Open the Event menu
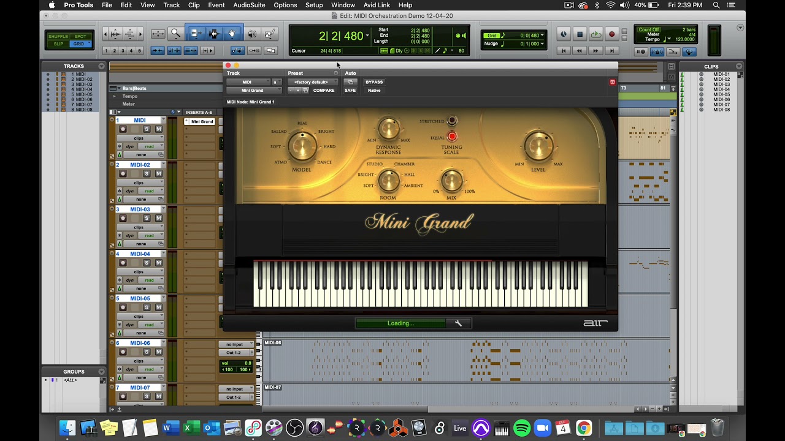 click(216, 5)
